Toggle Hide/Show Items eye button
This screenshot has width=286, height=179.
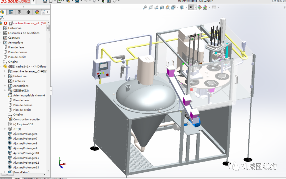[191, 7]
